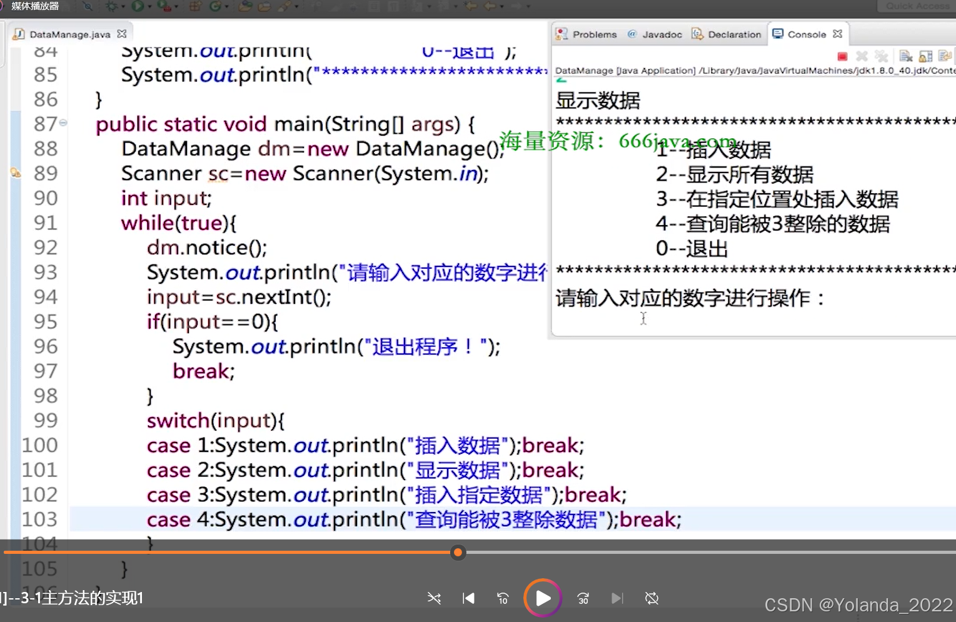Click the 'switch(input){' code line

(216, 420)
